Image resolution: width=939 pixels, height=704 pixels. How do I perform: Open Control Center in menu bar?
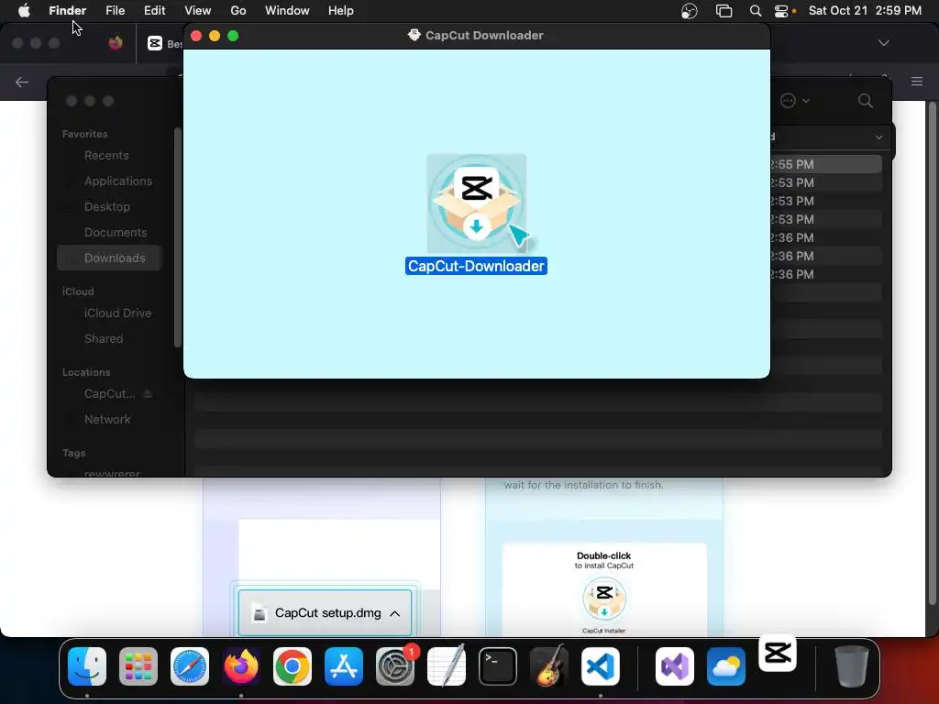(x=781, y=11)
